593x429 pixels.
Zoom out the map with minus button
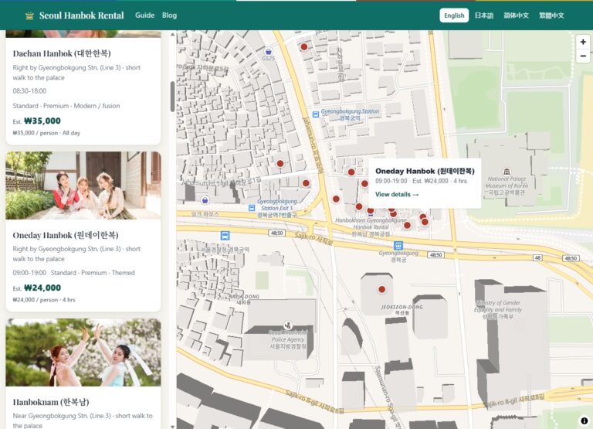[583, 56]
